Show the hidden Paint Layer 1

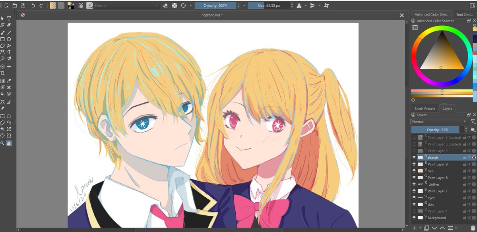point(414,211)
